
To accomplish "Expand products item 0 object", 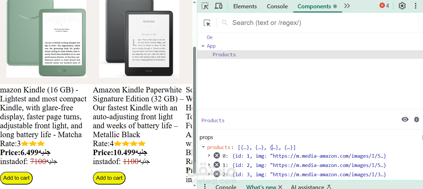I will pos(209,156).
